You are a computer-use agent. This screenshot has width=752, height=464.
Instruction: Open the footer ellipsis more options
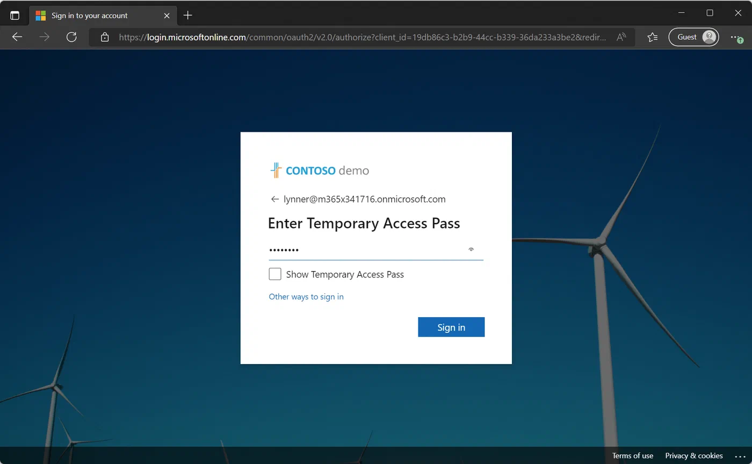740,456
